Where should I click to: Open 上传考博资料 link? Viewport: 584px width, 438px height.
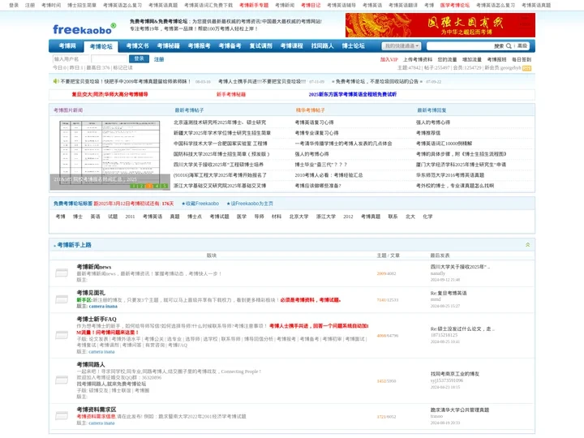[418, 59]
